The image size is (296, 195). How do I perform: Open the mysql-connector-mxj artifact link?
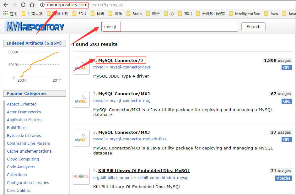130,100
